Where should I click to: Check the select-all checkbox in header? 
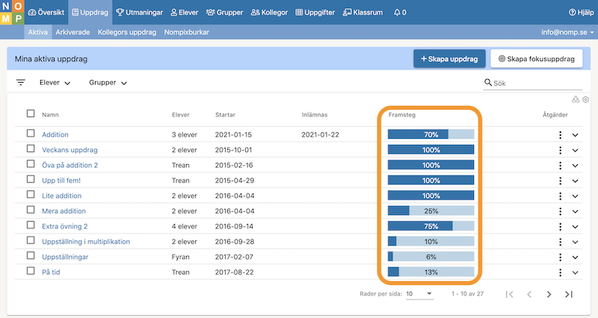click(31, 114)
